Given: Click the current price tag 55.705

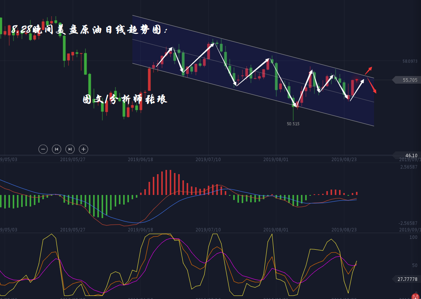Looking at the screenshot, I should pos(407,80).
